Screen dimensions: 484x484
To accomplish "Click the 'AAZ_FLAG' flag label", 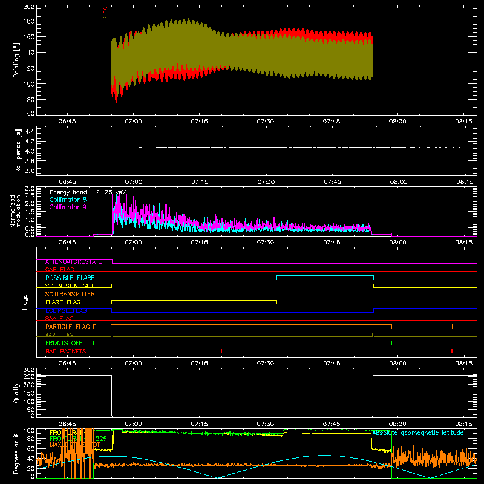I will pos(59,335).
